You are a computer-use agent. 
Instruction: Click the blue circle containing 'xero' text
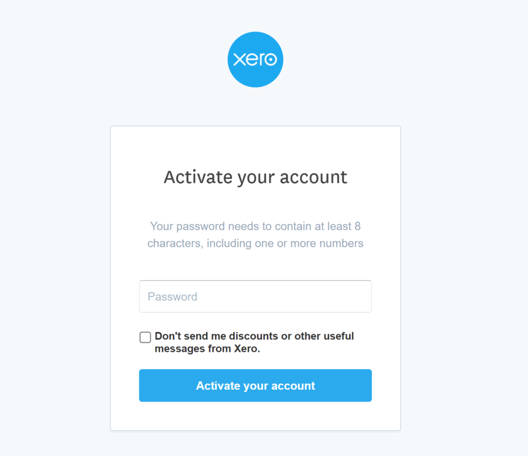coord(255,58)
